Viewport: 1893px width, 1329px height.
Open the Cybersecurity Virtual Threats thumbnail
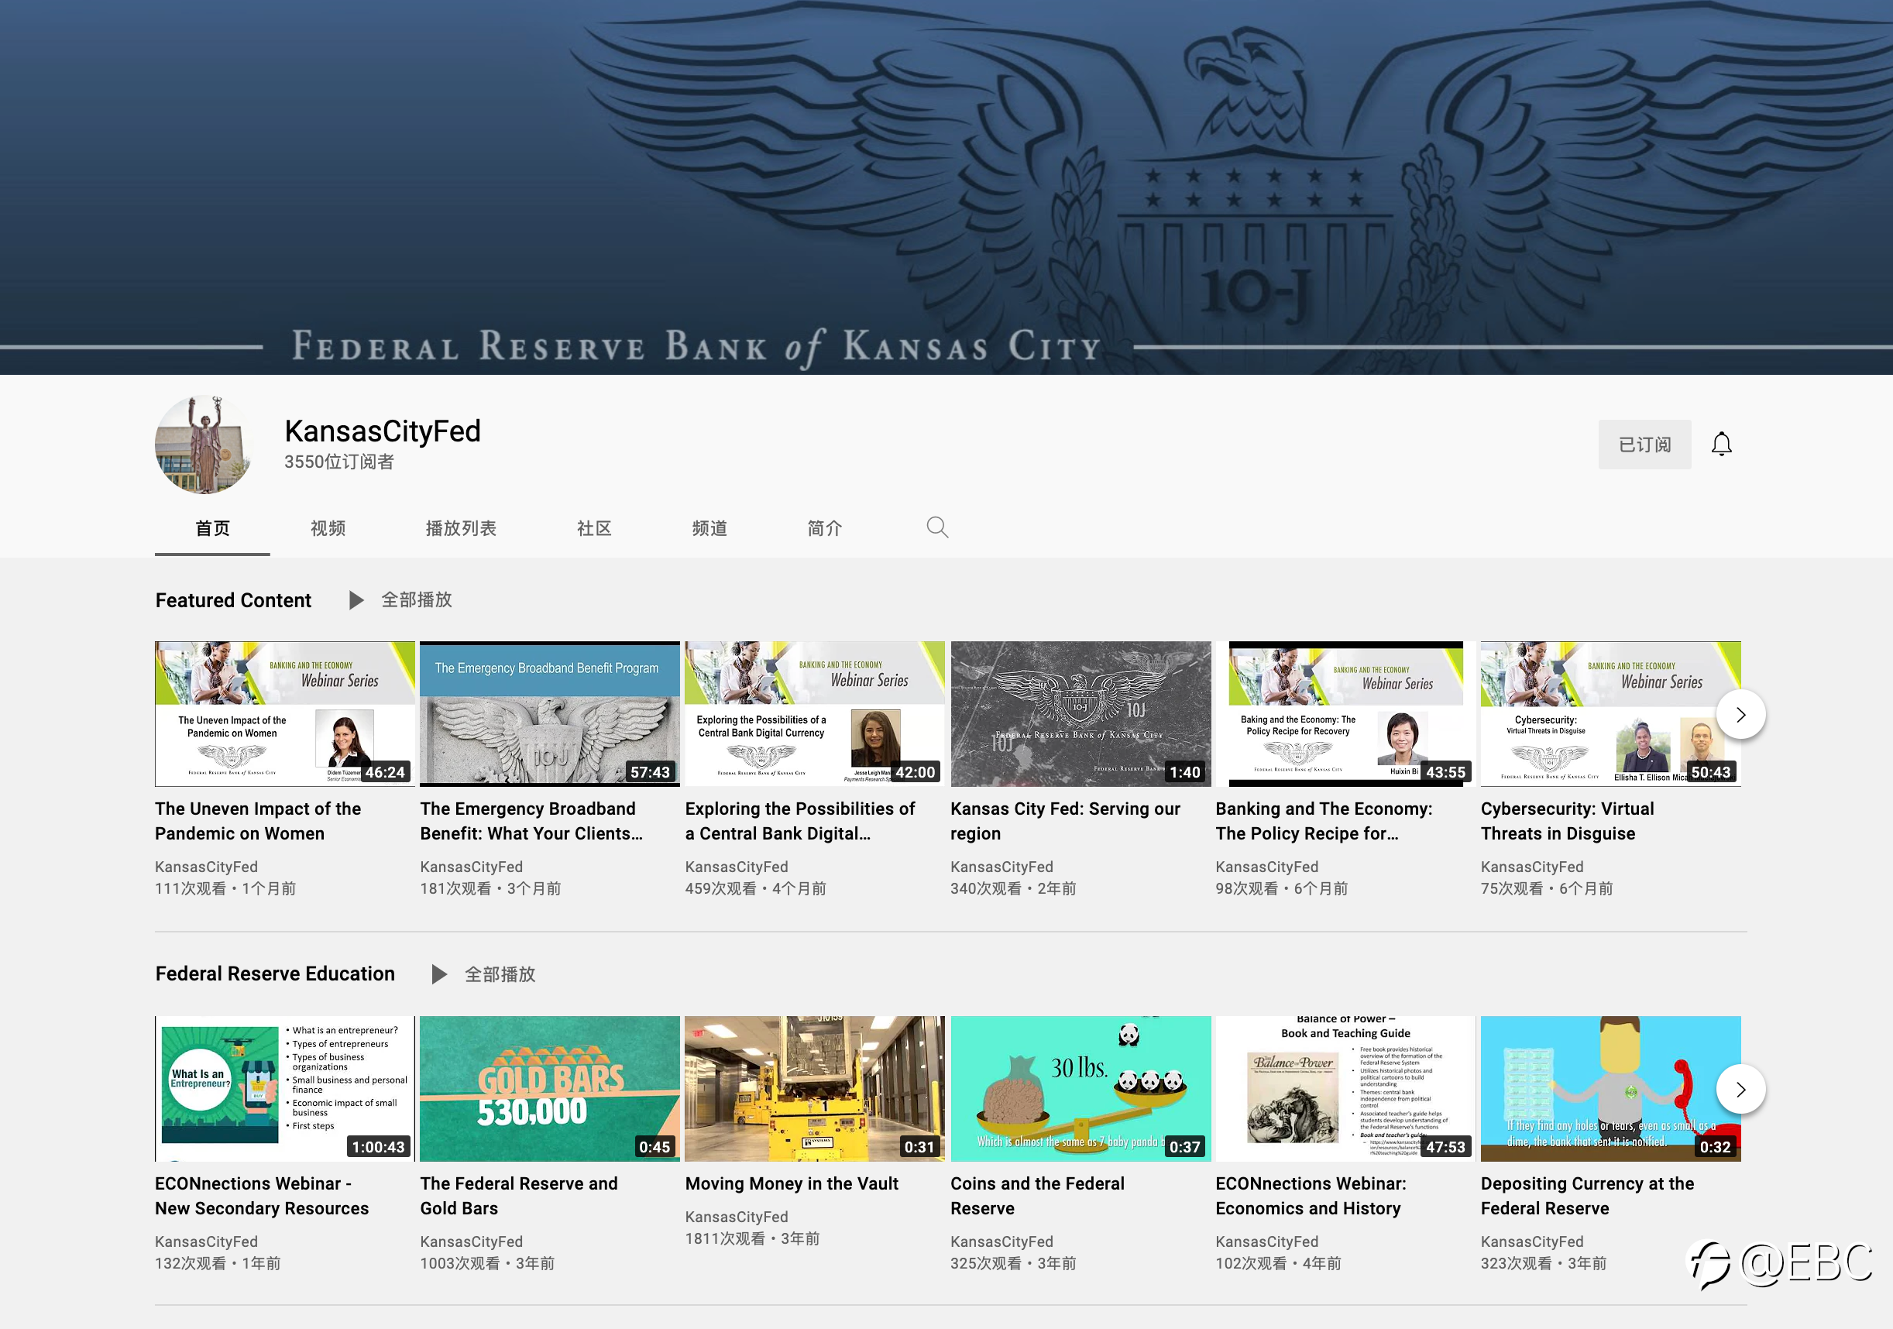coord(1610,714)
